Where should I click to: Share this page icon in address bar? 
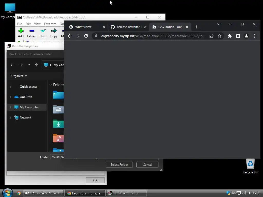pyautogui.click(x=211, y=36)
